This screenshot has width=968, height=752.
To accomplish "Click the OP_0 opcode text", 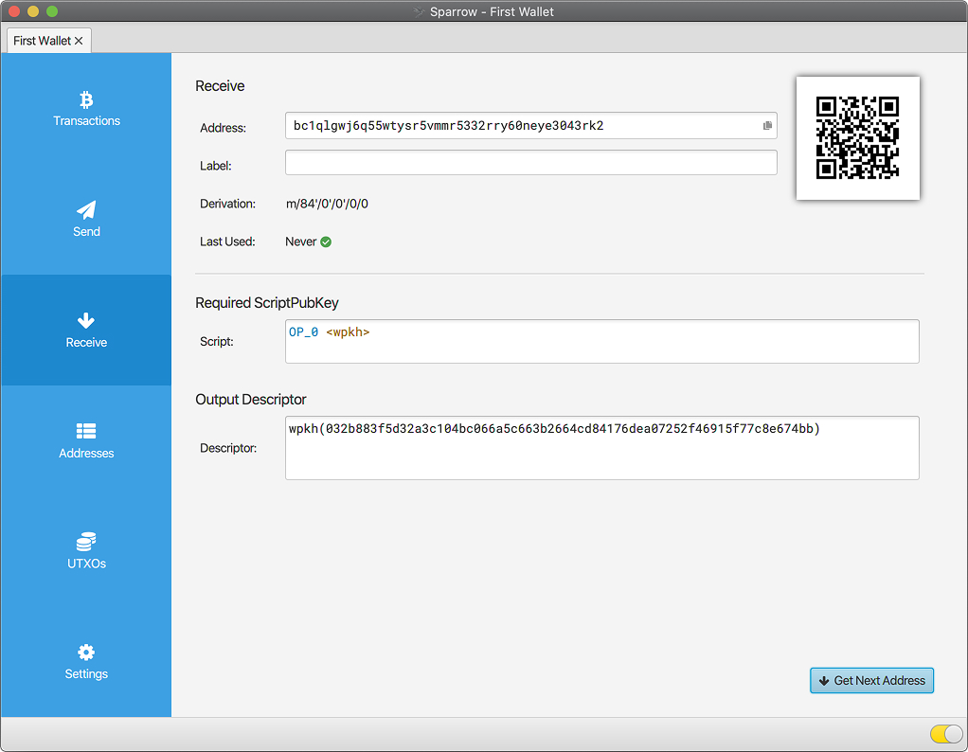I will 304,332.
